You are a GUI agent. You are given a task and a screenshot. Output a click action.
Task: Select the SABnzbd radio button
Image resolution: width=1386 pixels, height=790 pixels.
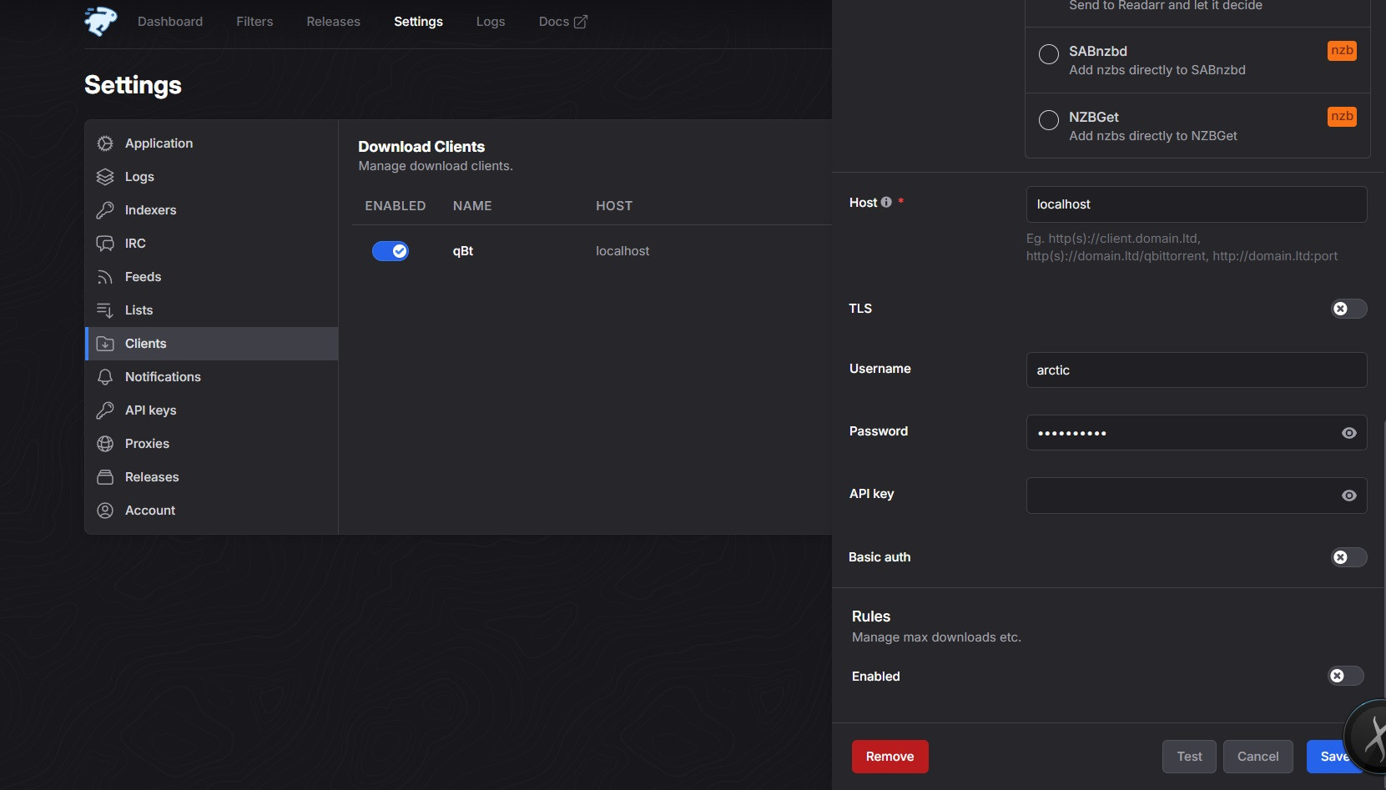(1049, 54)
